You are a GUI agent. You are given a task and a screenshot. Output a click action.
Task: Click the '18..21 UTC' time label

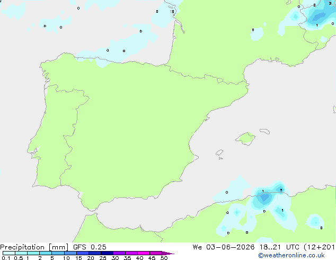click(279, 247)
